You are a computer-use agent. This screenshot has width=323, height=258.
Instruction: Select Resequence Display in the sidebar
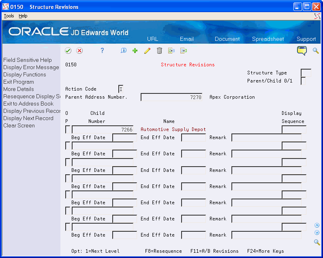(32, 96)
